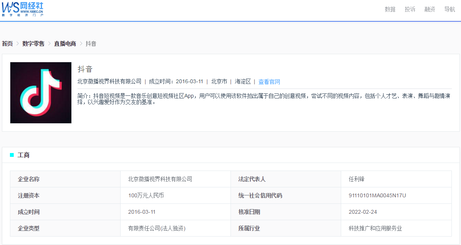
Task: Click the 北京市 location text
Action: [219, 81]
